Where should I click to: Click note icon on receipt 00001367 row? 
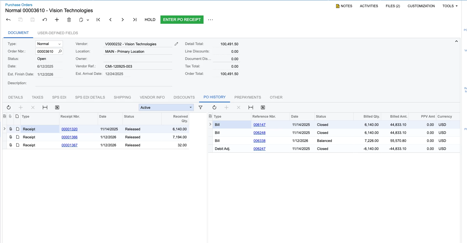click(x=18, y=145)
